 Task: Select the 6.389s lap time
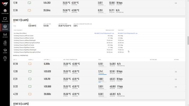click(47, 64)
